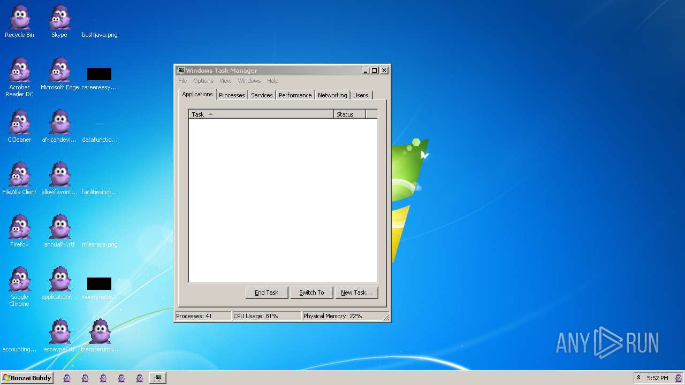Click the Bonzi icon beside the clock
Screen dimensions: 685x385
(x=678, y=378)
